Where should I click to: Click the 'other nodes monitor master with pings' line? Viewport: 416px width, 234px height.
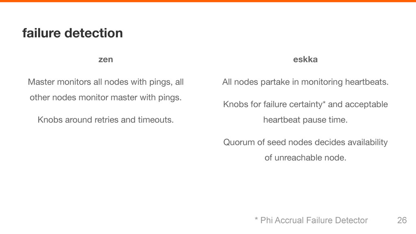106,97
